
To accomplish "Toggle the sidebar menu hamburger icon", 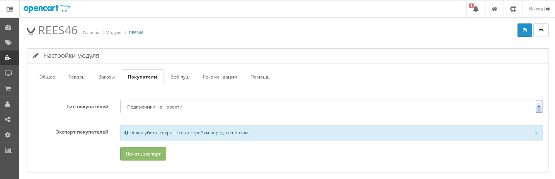I will (10, 9).
